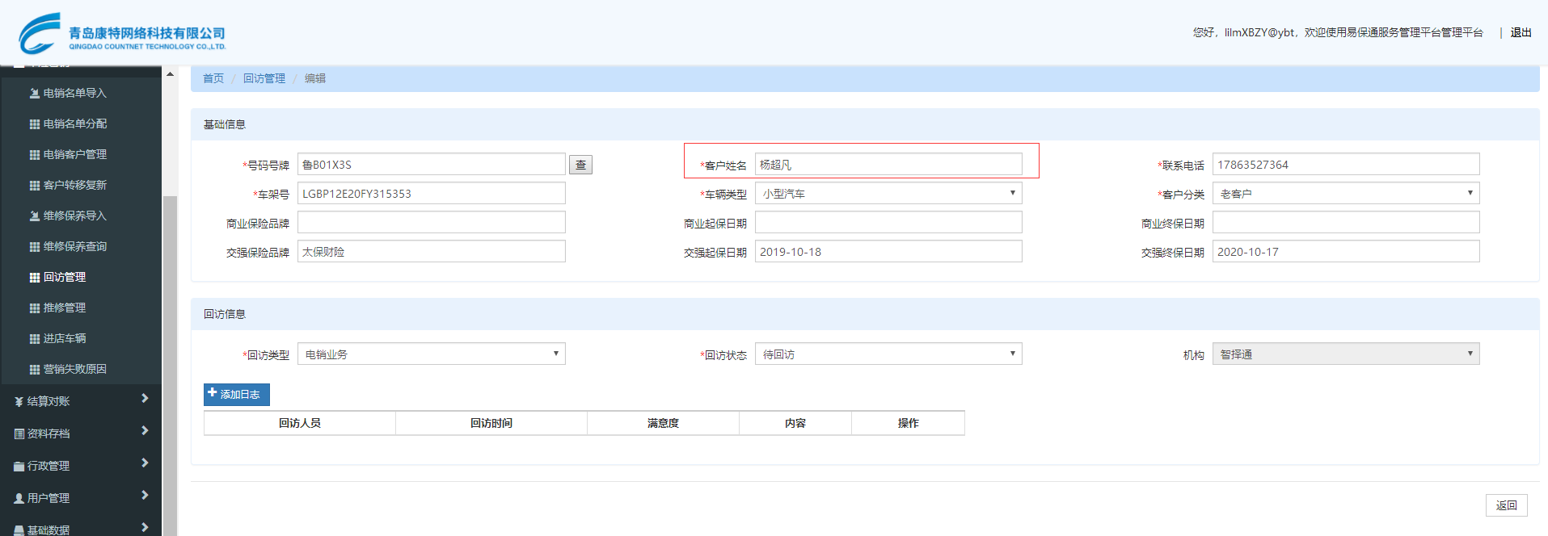The width and height of the screenshot is (1548, 536).
Task: Go to 首页 in the breadcrumb
Action: tap(213, 78)
